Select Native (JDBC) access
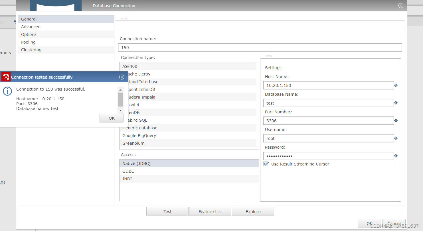Image resolution: width=423 pixels, height=231 pixels. tap(189, 163)
